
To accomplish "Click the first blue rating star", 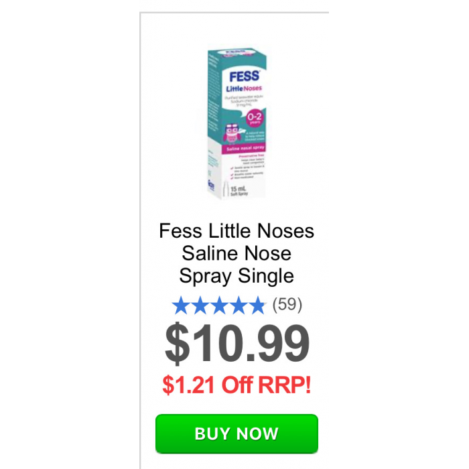I will (x=181, y=306).
